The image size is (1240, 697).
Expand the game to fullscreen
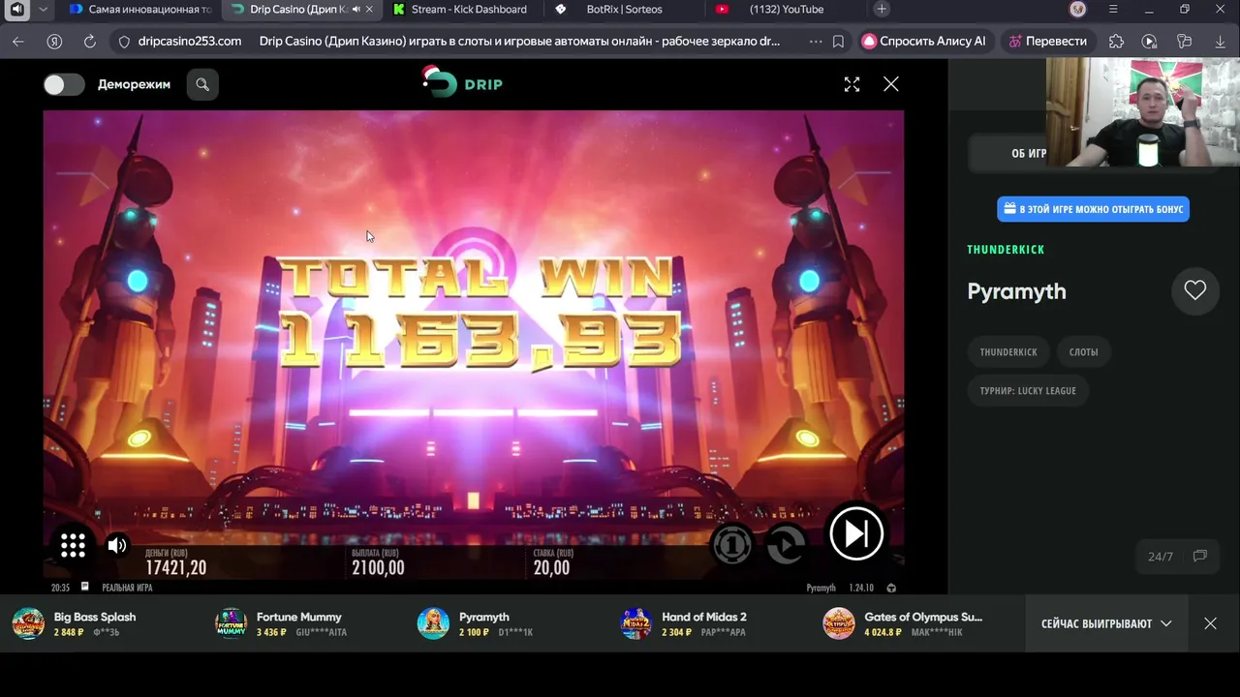(852, 84)
